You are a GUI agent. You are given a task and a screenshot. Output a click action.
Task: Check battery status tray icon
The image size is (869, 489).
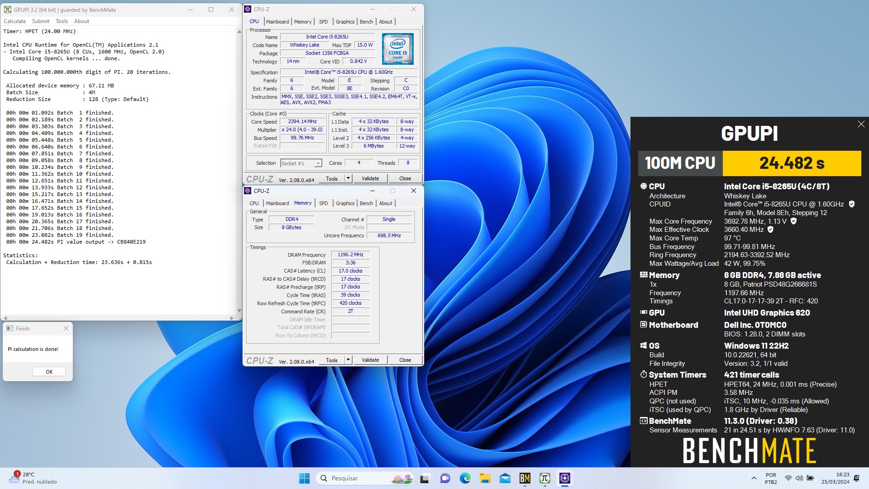click(x=810, y=478)
